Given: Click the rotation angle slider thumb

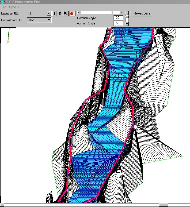Looking at the screenshot, I should coord(112,13).
